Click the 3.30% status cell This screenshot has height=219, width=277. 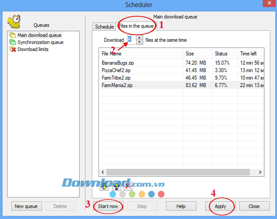click(x=221, y=70)
